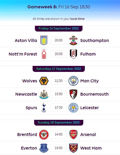120x155 pixels.
Task: Click the West Ham hammers crest
Action: click(73, 148)
